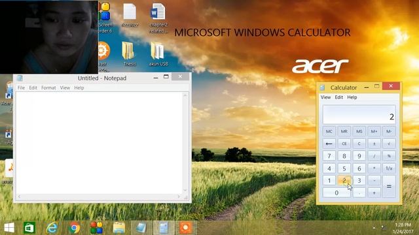The width and height of the screenshot is (419, 235).
Task: Click the M- memory subtract button
Action: pos(389,131)
